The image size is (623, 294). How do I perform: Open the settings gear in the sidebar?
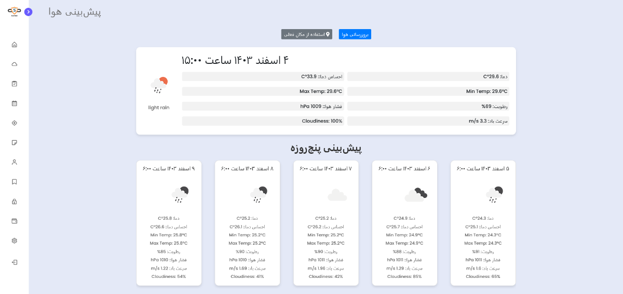click(15, 240)
